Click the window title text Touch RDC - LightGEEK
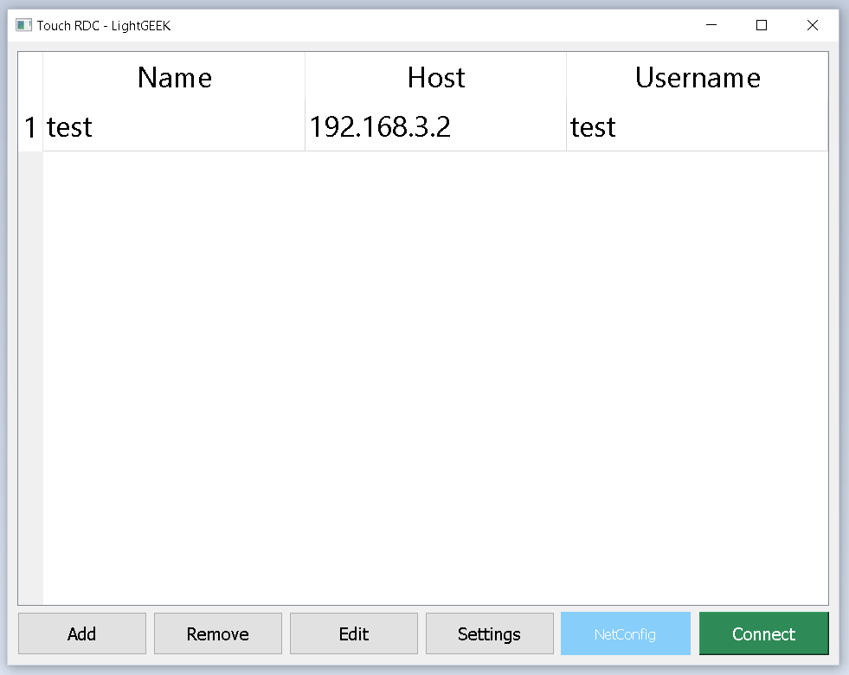The width and height of the screenshot is (849, 675). pyautogui.click(x=104, y=26)
